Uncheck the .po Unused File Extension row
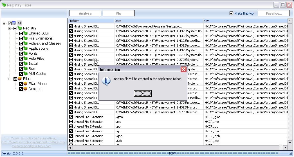Image resolution: width=294 pixels, height=157 pixels. click(x=71, y=126)
